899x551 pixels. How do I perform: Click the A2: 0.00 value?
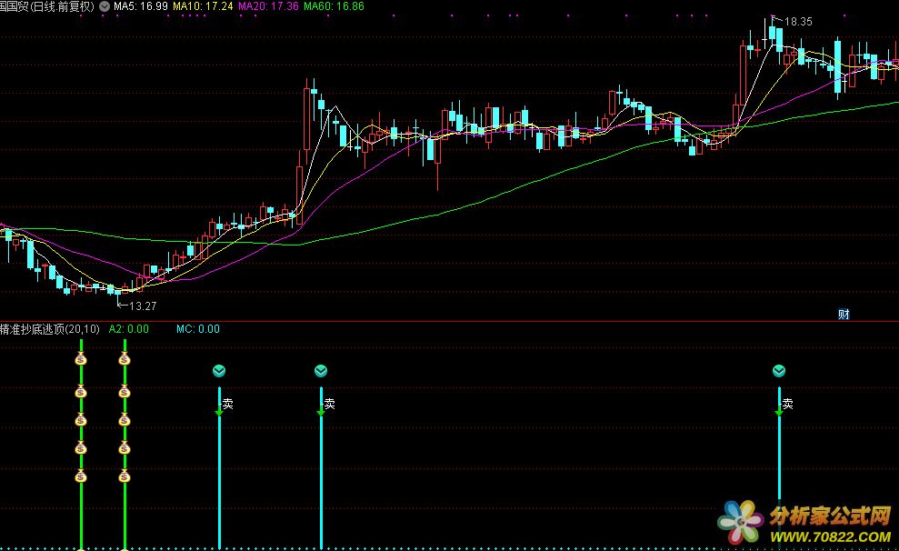click(128, 329)
